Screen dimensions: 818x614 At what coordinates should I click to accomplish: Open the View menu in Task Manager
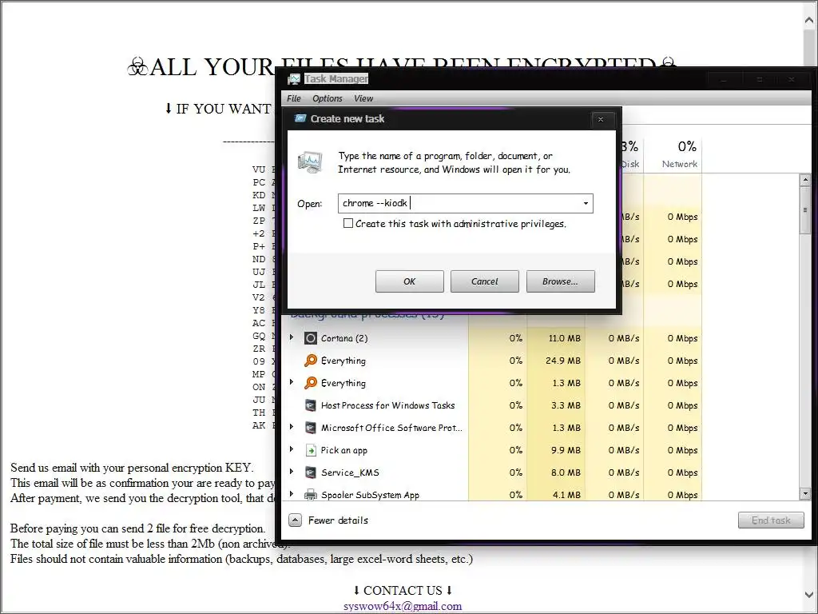363,98
